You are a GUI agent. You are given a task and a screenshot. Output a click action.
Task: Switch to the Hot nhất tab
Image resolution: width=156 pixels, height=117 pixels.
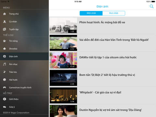(x=114, y=13)
